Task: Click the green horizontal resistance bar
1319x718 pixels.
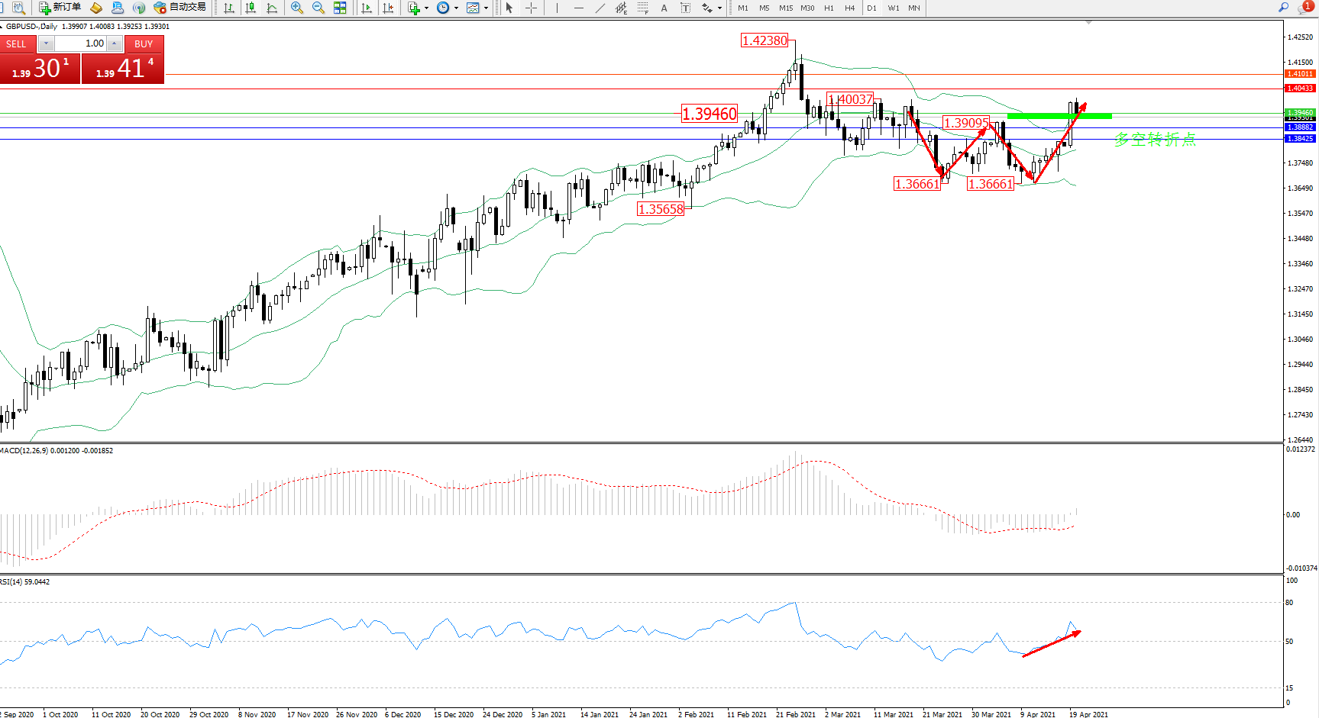Action: tap(1059, 116)
